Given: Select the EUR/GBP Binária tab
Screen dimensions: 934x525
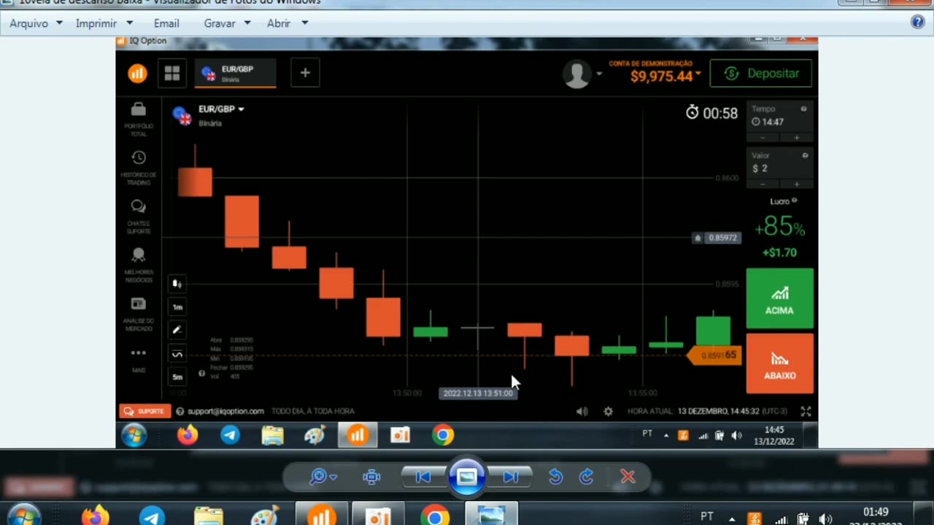Looking at the screenshot, I should [235, 73].
